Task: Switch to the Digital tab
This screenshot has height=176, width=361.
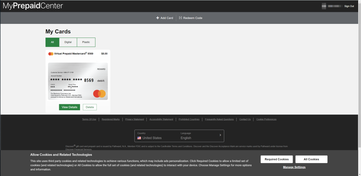Action: 68,42
